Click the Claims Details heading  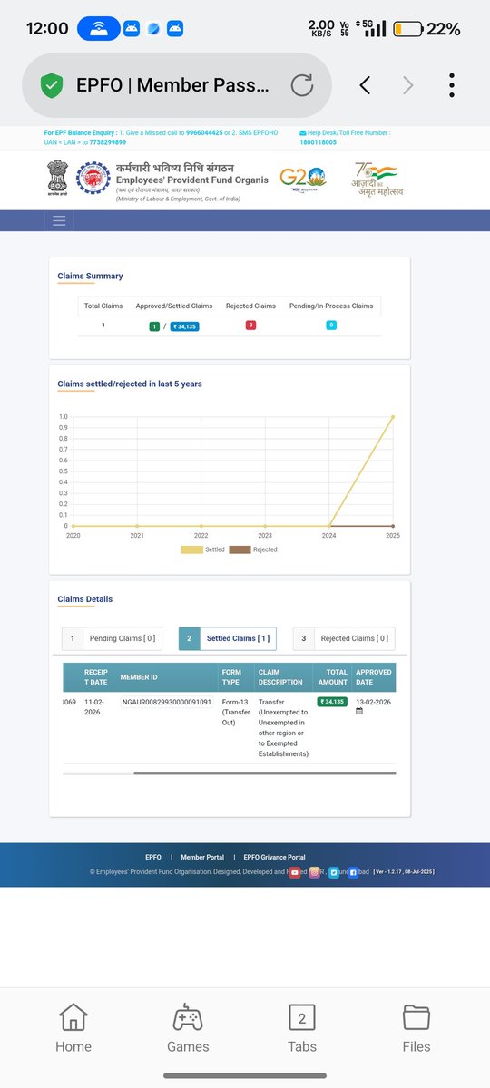point(85,599)
